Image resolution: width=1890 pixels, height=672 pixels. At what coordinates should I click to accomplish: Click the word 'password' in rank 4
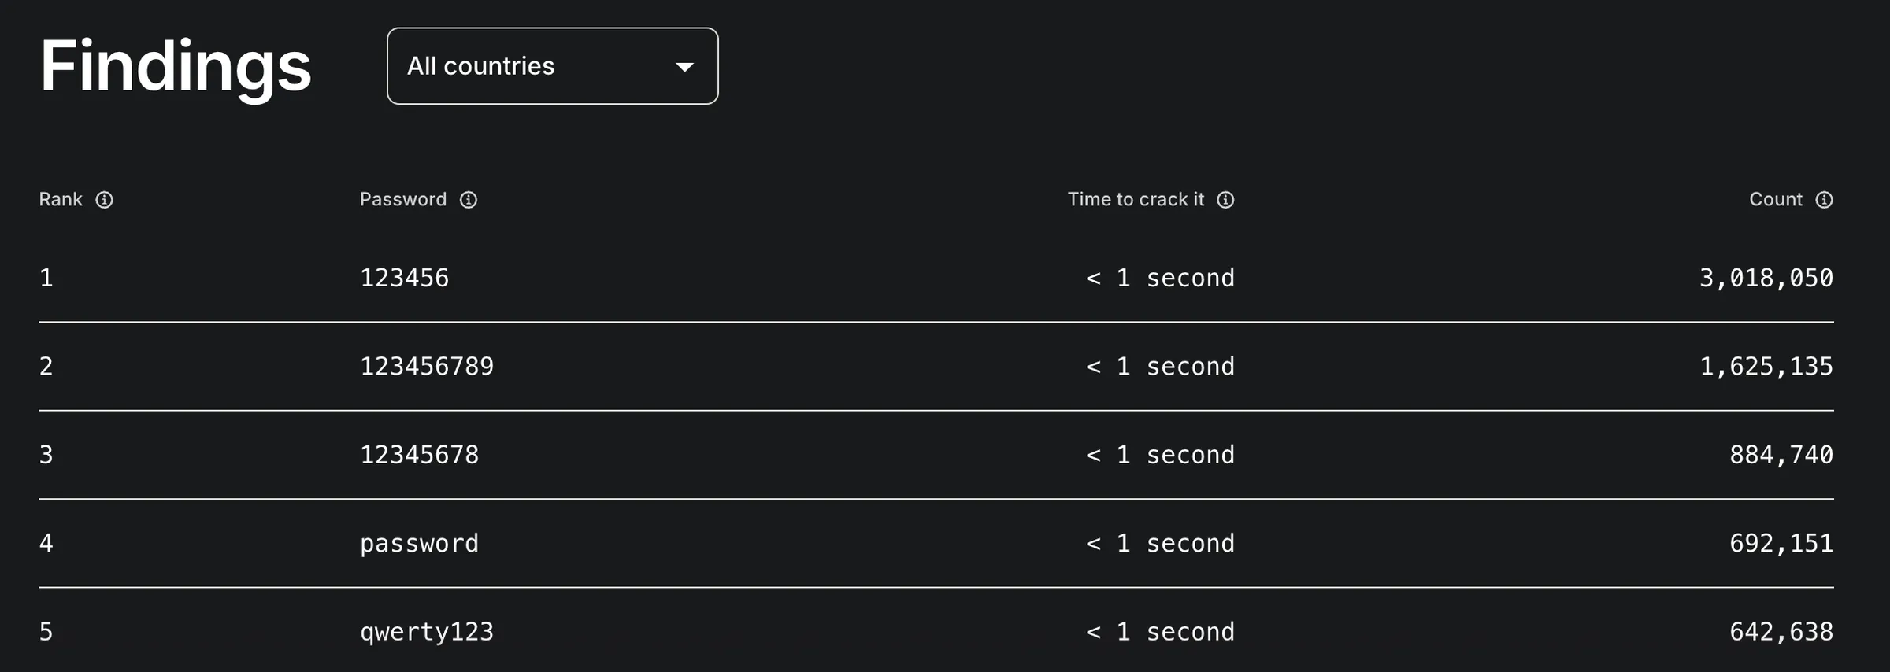coord(419,544)
